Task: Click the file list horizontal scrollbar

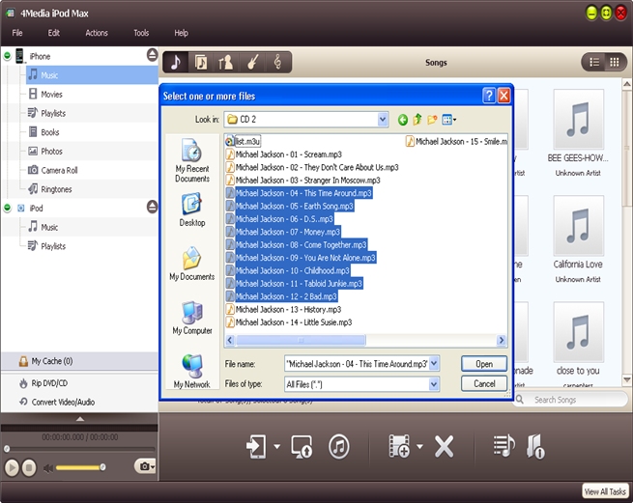Action: point(301,341)
